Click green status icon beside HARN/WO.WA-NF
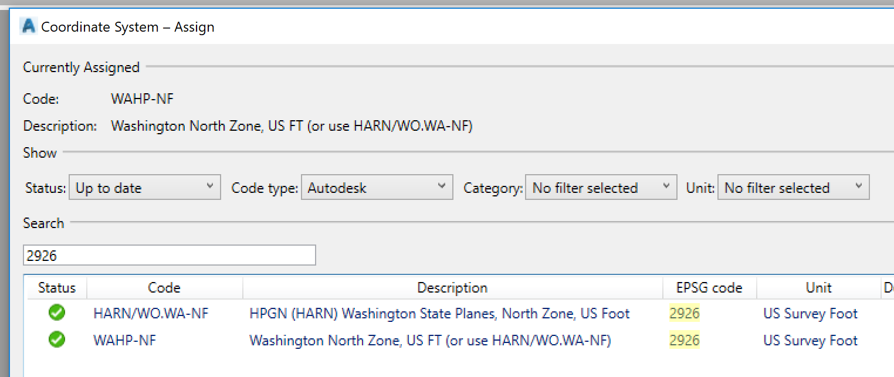The height and width of the screenshot is (377, 894). [x=56, y=313]
